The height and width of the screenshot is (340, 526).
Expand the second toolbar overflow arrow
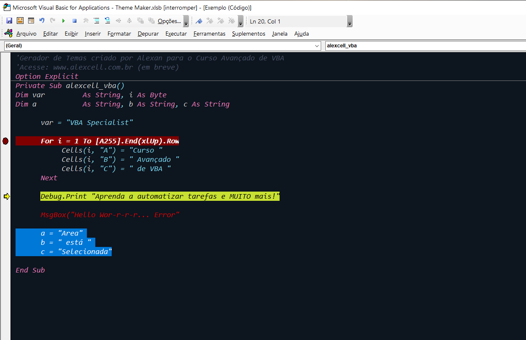(241, 21)
